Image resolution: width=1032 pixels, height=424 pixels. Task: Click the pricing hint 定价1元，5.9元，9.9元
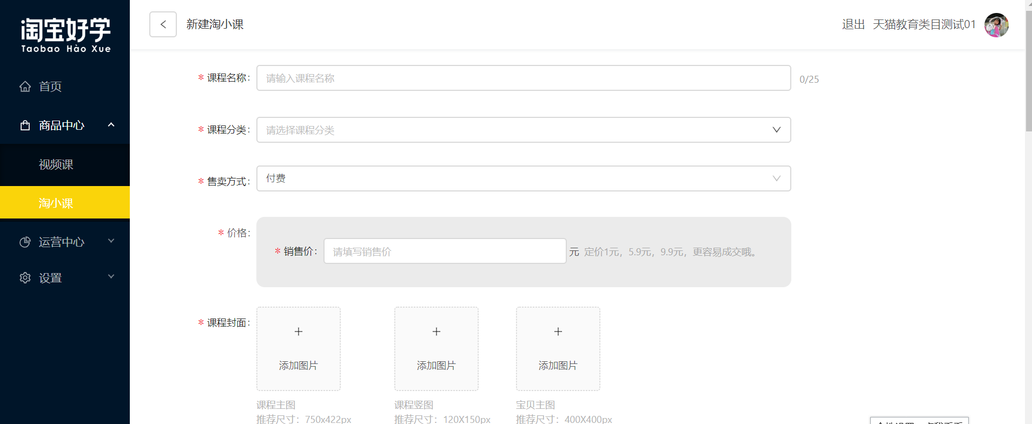(671, 252)
